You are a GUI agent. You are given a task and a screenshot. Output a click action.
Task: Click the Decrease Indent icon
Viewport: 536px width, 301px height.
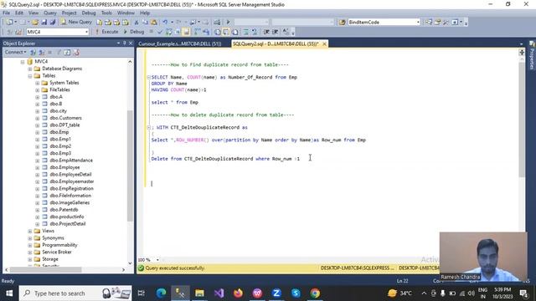click(x=266, y=32)
